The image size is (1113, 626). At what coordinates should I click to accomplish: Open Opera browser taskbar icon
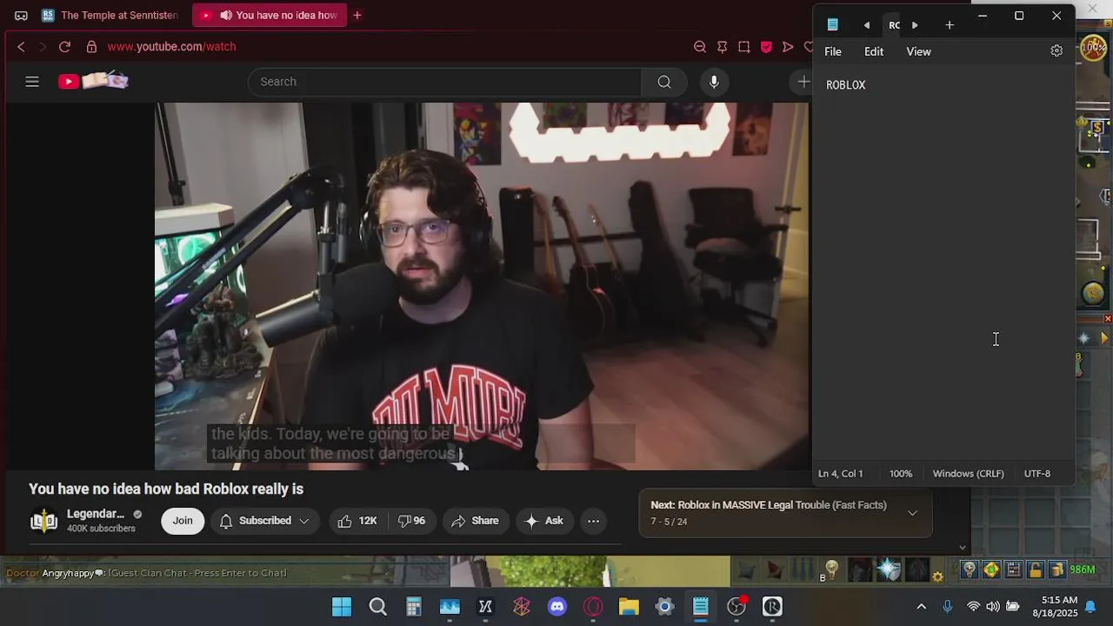coord(593,607)
